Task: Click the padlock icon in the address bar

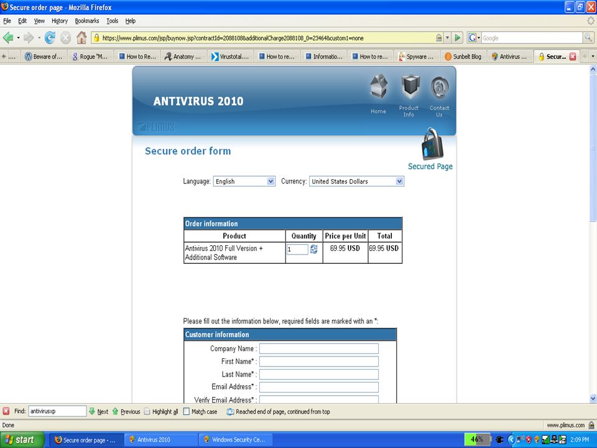Action: tap(96, 38)
